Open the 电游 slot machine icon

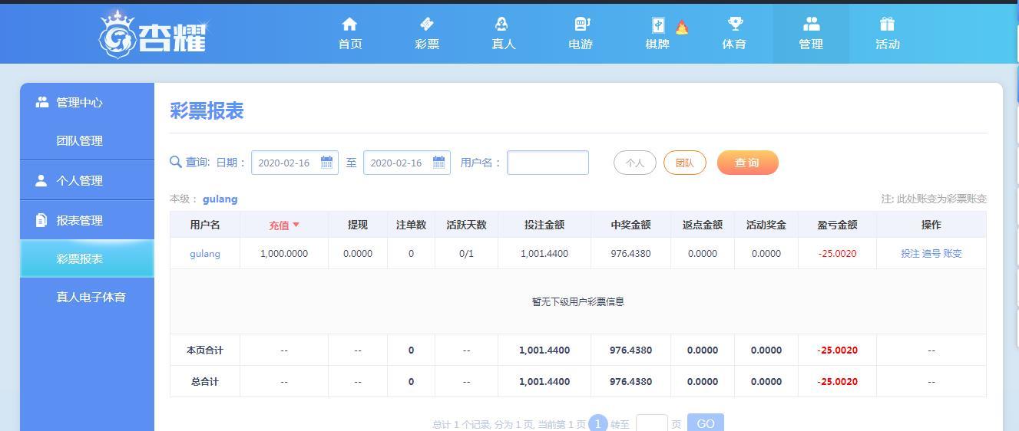click(x=581, y=25)
